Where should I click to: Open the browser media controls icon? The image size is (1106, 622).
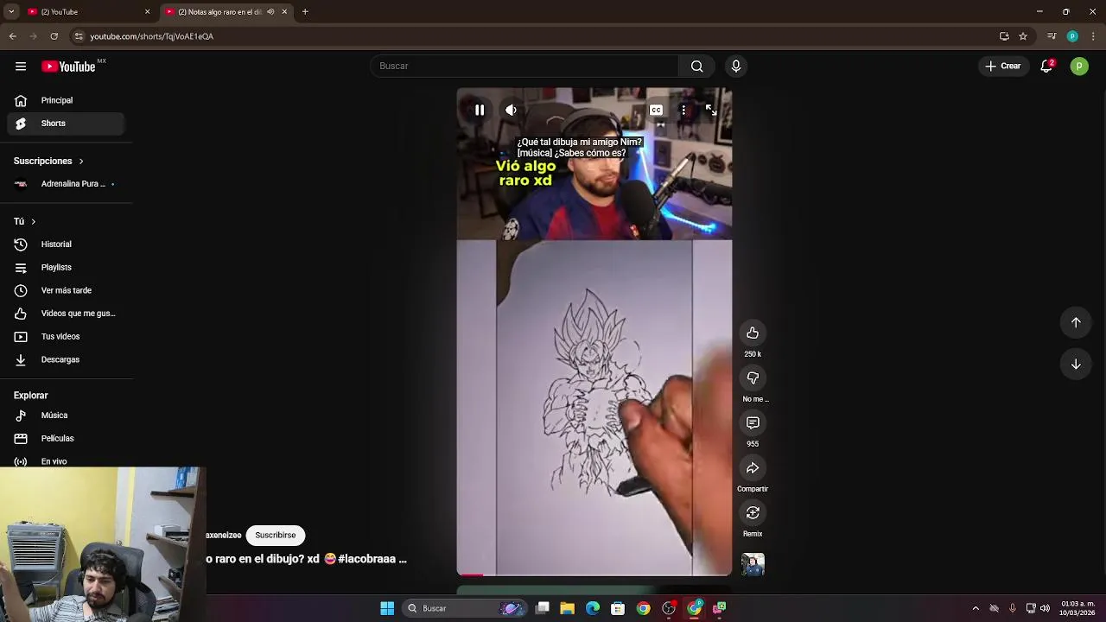(1052, 36)
